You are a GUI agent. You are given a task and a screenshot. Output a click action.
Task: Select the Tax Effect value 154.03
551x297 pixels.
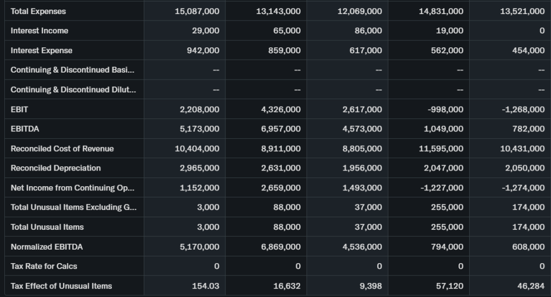[204, 286]
